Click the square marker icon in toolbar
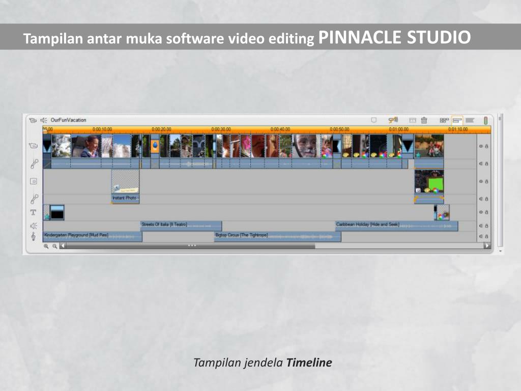 pos(374,120)
